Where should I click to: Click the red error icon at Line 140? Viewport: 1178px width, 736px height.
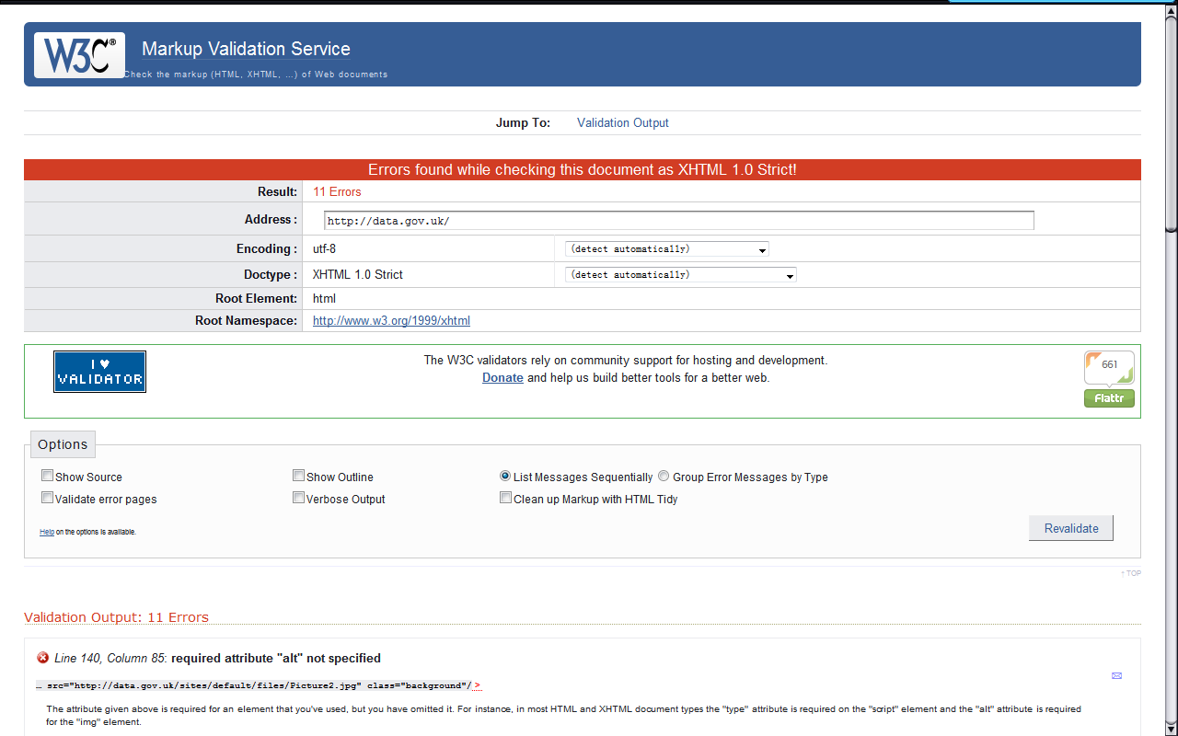42,658
